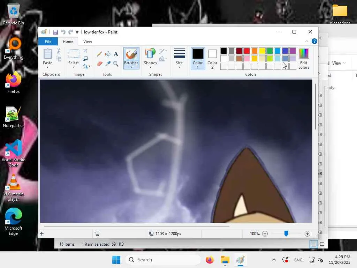357x268 pixels.
Task: Pick the yellow color swatch
Action: click(262, 51)
